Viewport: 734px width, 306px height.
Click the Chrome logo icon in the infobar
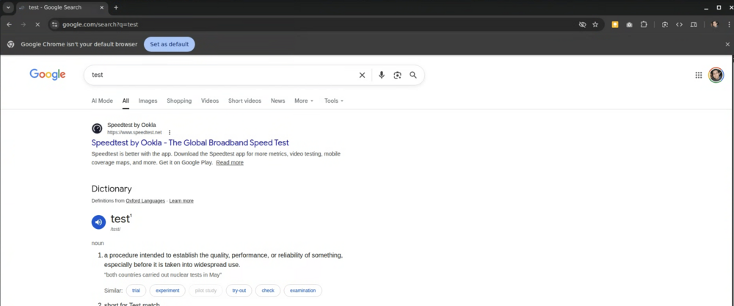tap(10, 44)
